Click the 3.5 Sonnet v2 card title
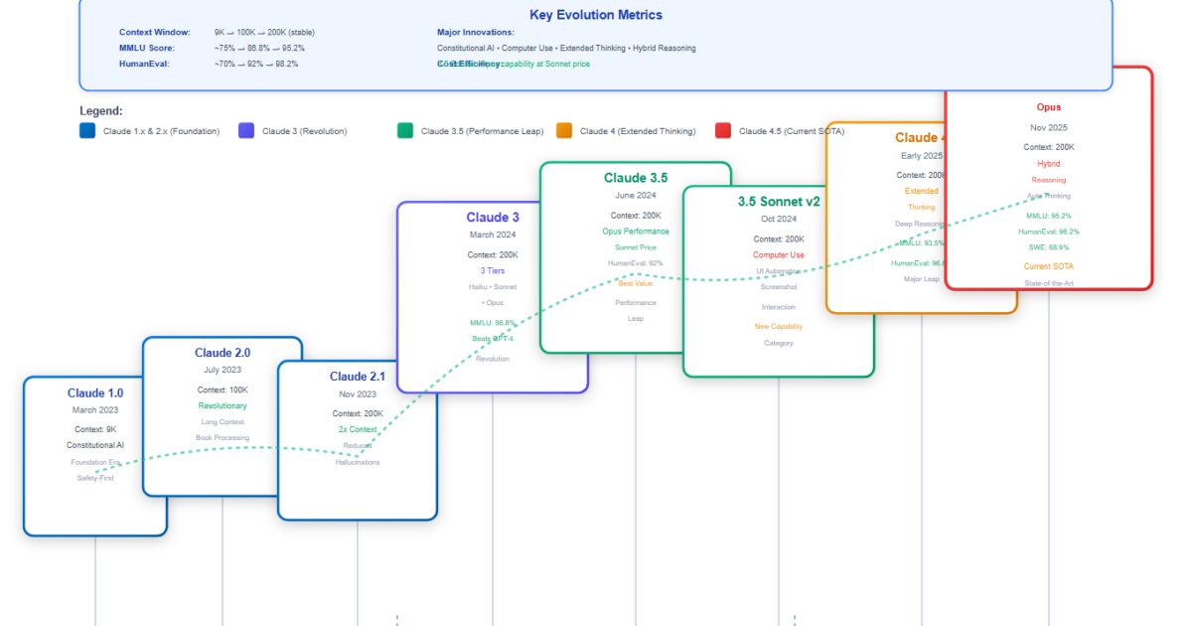This screenshot has height=626, width=1192. [x=779, y=202]
